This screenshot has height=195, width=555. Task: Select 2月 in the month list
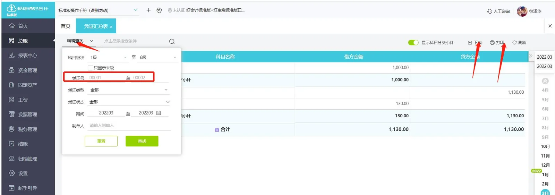(x=545, y=184)
